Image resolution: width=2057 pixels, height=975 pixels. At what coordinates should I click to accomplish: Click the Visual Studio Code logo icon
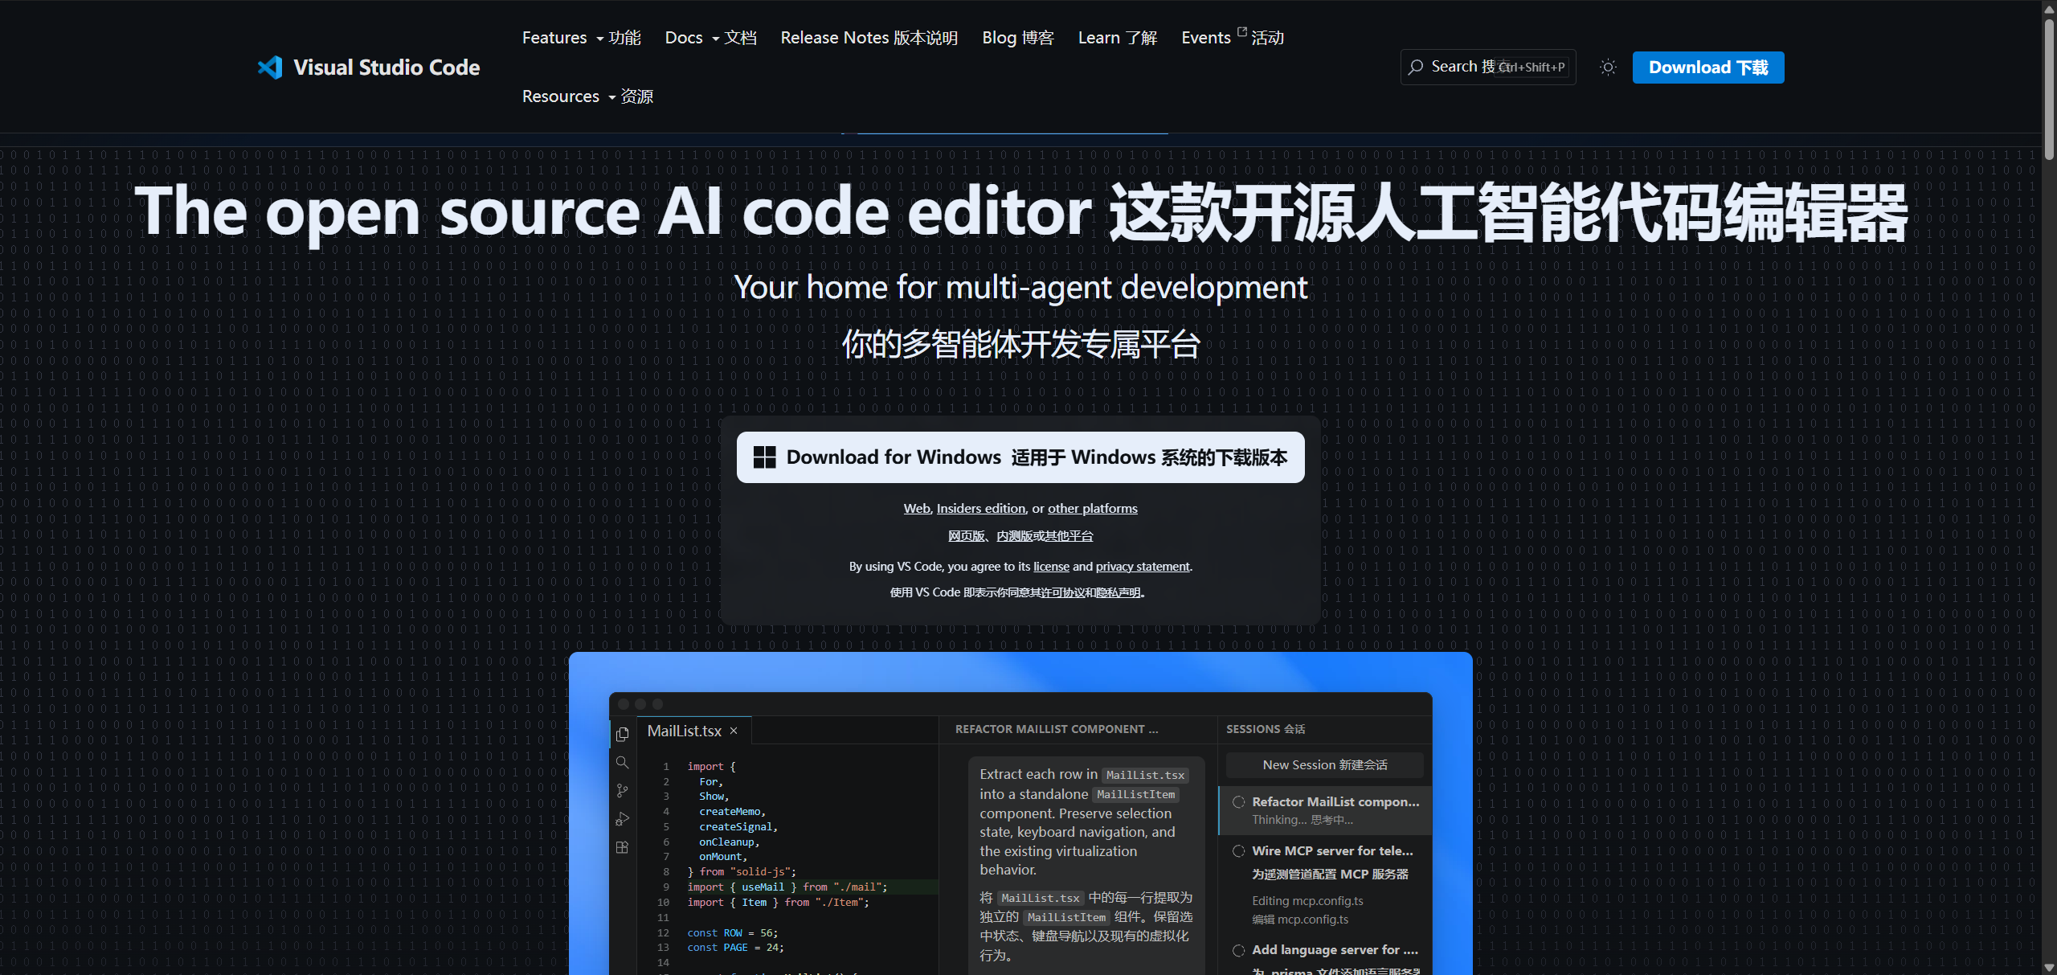coord(270,68)
